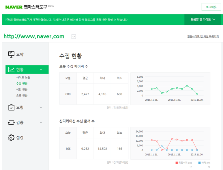
Task: Click the http://www.naver.com site title
Action: point(34,36)
